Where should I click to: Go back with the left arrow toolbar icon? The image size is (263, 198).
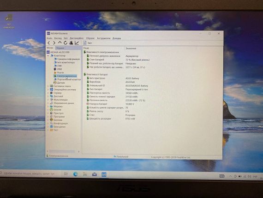(x=49, y=43)
